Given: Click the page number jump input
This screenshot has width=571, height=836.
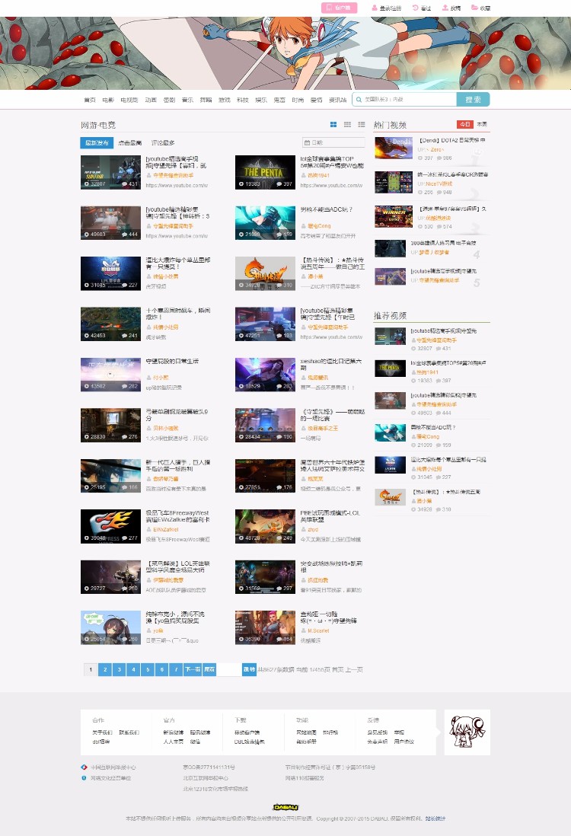Looking at the screenshot, I should (229, 670).
